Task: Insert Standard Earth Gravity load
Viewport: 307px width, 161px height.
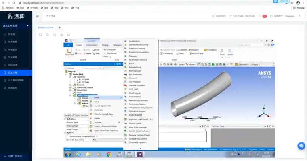Action: click(x=139, y=45)
